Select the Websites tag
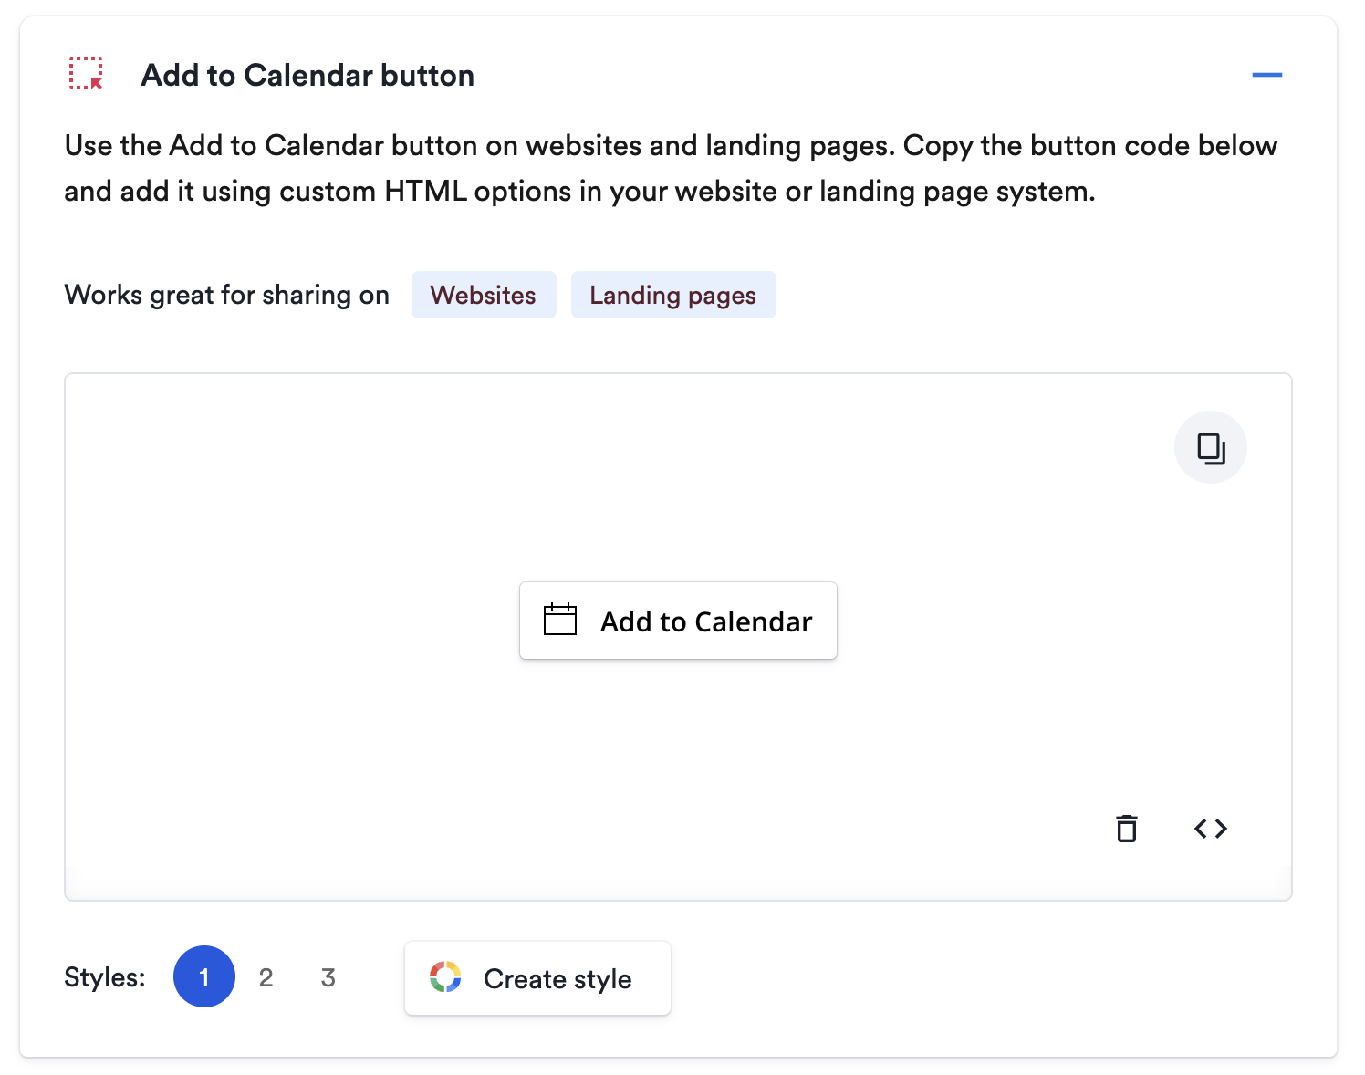Screen dimensions: 1365x1075 [x=484, y=295]
